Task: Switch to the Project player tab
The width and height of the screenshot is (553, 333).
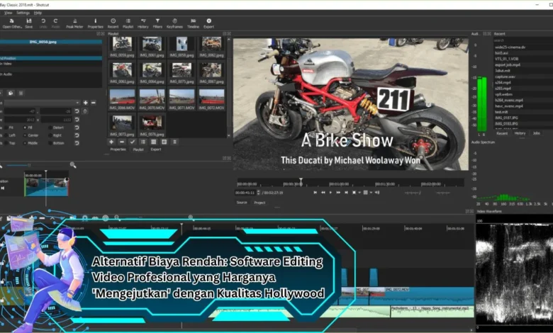Action: click(259, 203)
